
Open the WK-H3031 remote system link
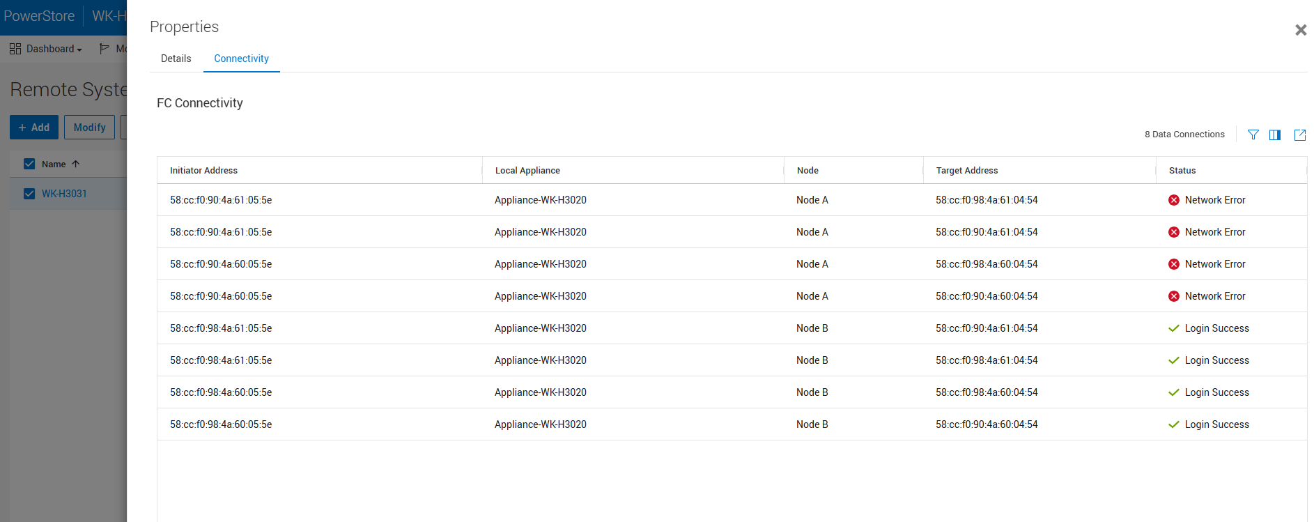tap(64, 194)
